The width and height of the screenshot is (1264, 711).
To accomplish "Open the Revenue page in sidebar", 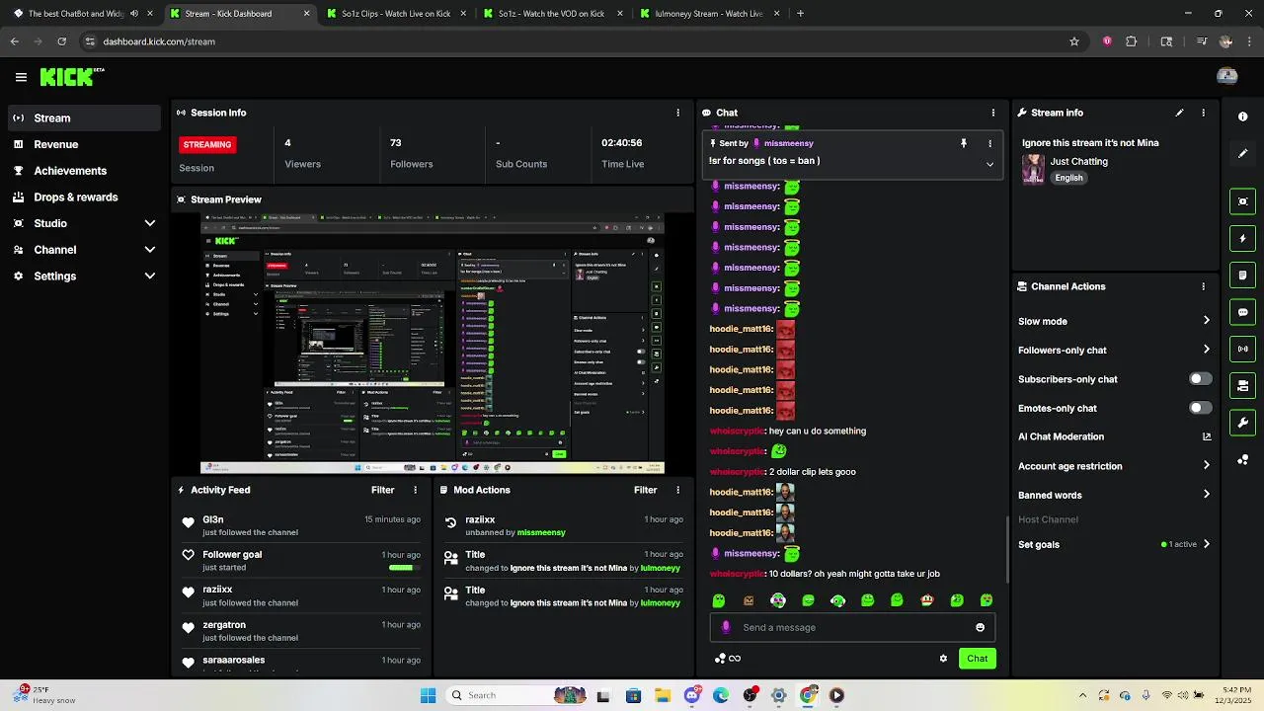I will (84, 144).
